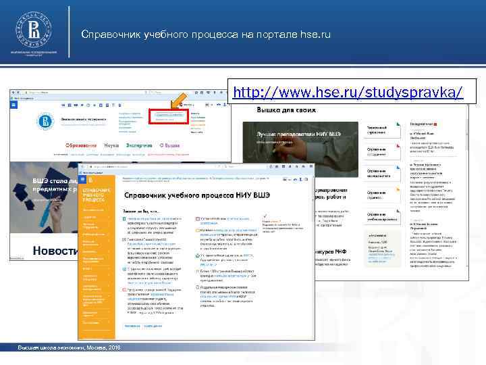Screen dimensions: 486x365
Task: Open the http://www.hse.ru/studyspravka/ hyperlink
Action: click(348, 92)
